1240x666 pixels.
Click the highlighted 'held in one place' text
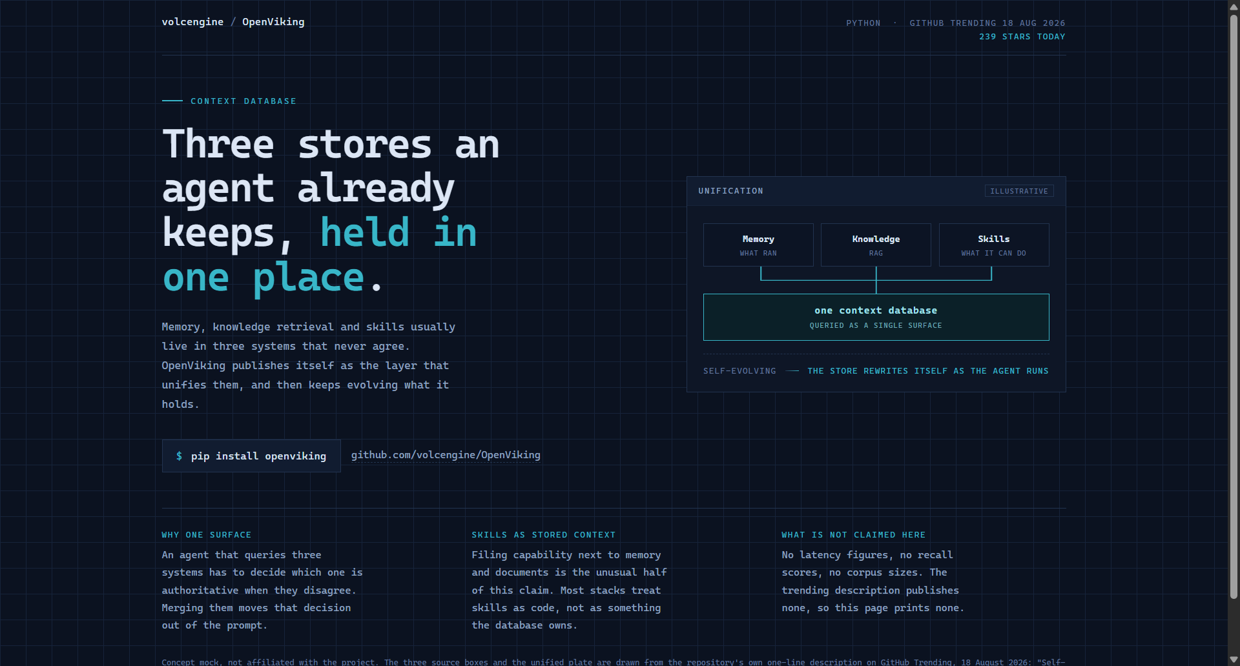[320, 256]
